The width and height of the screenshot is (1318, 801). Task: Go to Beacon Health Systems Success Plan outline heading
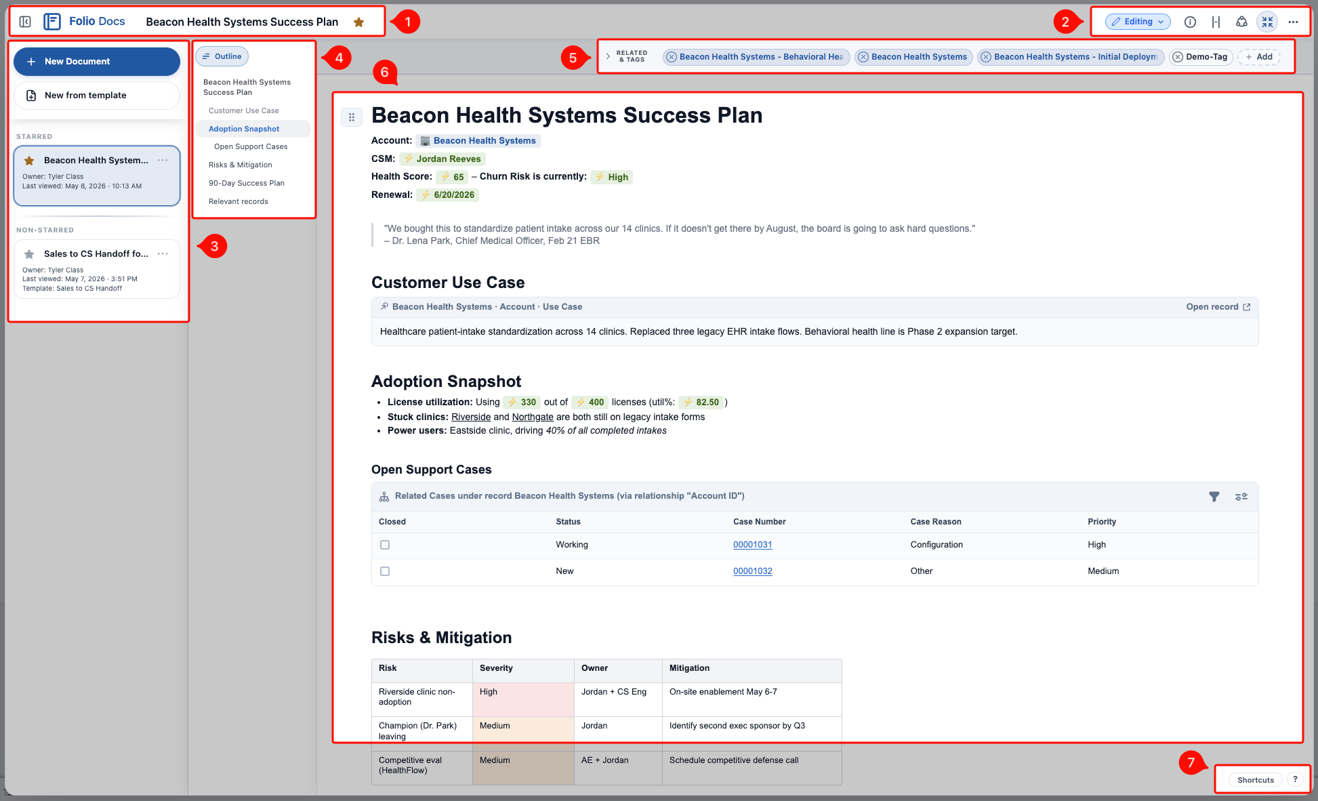[x=247, y=87]
